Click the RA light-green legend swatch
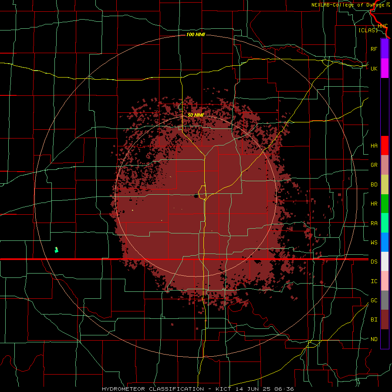392x392 pixels. (385, 223)
